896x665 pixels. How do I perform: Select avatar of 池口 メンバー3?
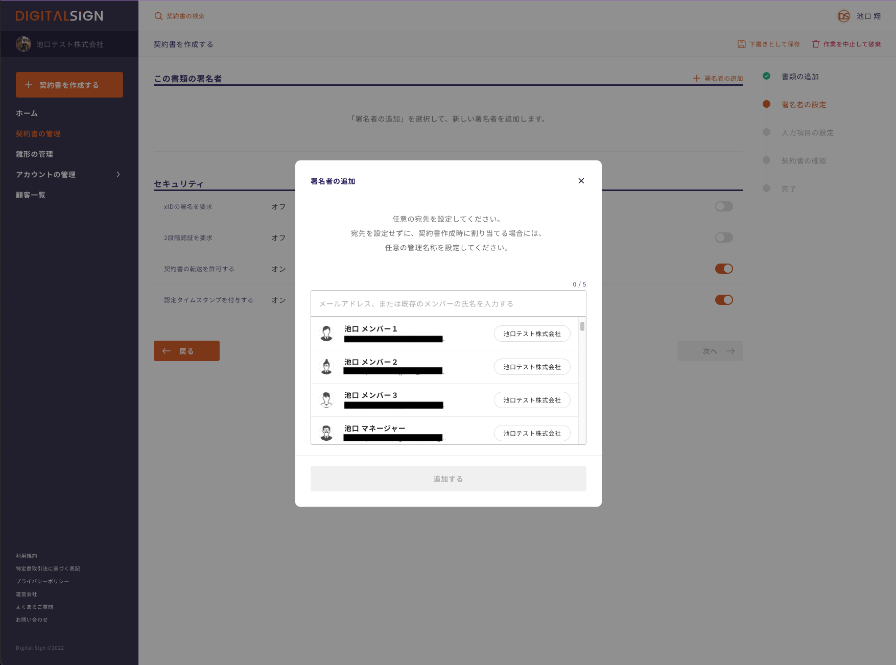(x=326, y=400)
